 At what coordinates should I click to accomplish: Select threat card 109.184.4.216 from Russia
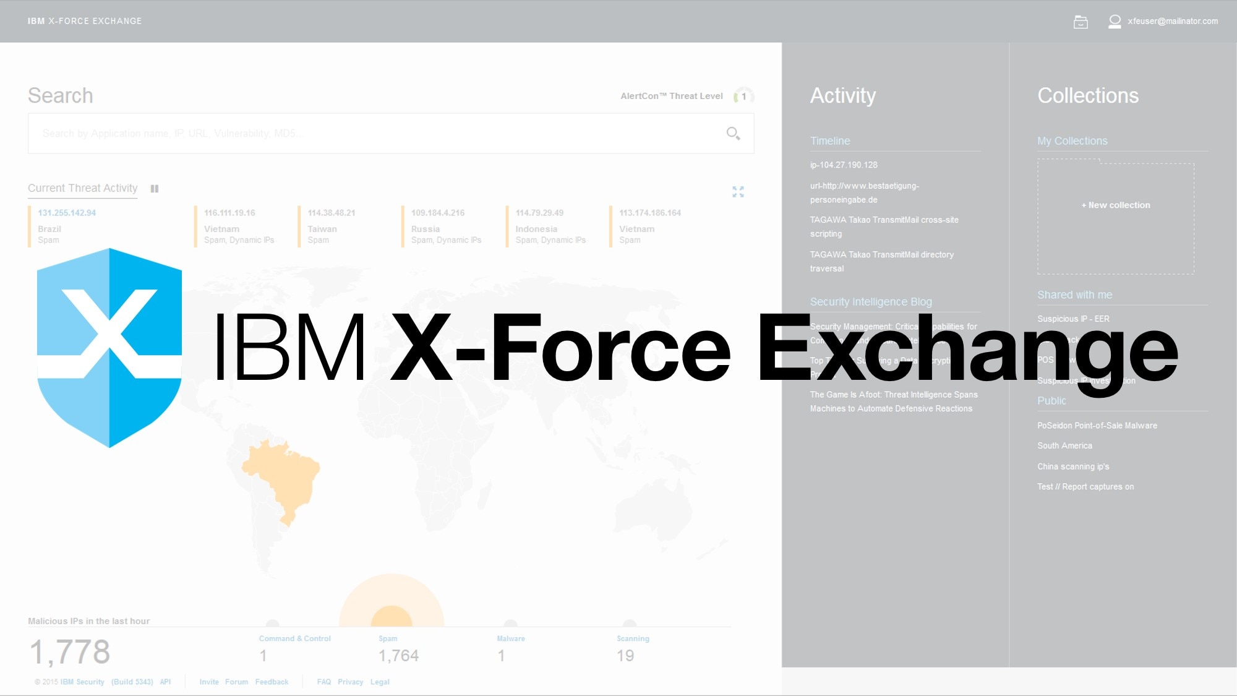pyautogui.click(x=439, y=212)
